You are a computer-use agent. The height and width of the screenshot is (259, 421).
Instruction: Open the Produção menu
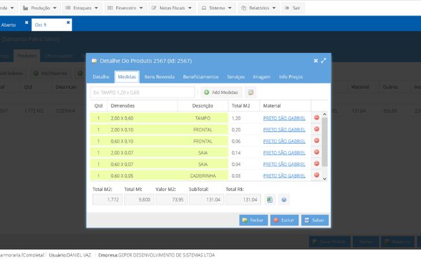(x=40, y=8)
